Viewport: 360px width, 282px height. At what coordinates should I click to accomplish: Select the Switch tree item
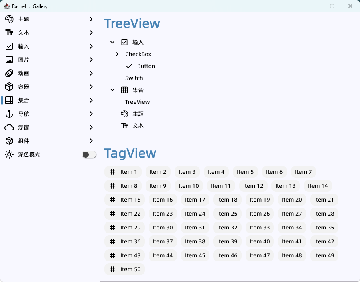[134, 78]
